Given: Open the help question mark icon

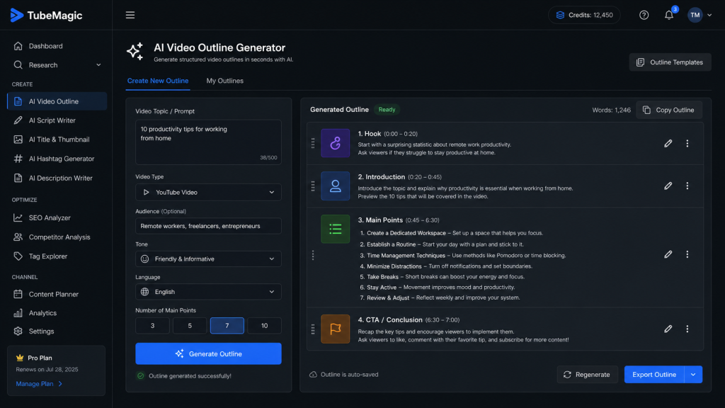Looking at the screenshot, I should [x=644, y=16].
